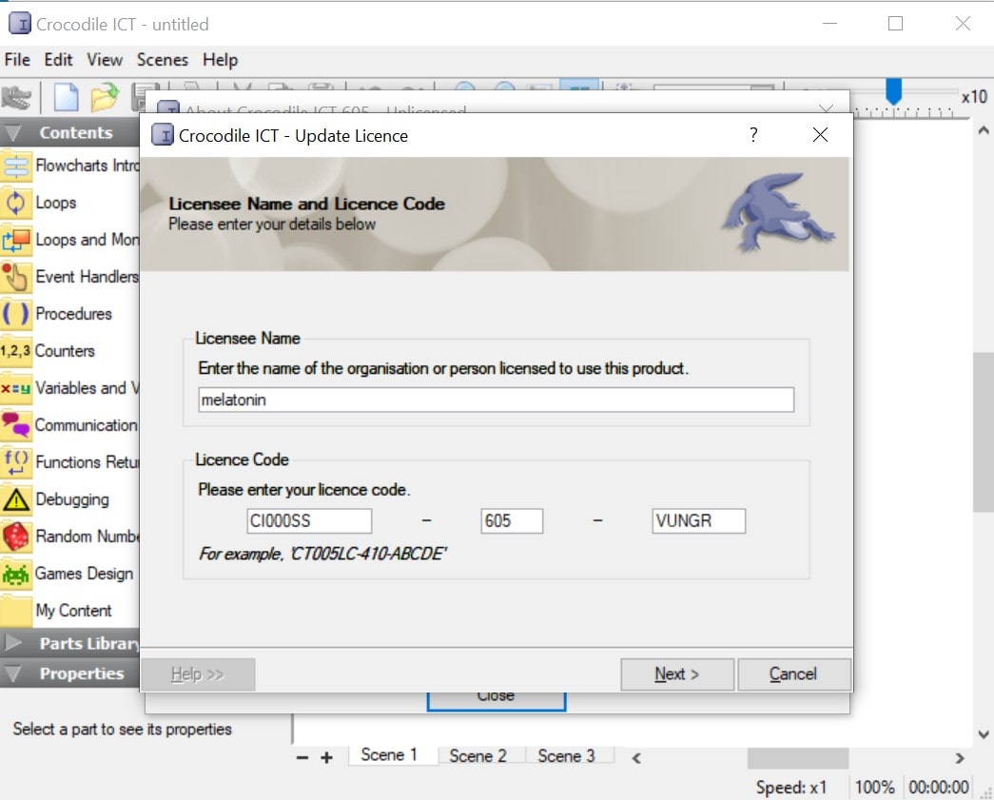Viewport: 994px width, 800px height.
Task: Open the My Content folder icon
Action: (18, 611)
